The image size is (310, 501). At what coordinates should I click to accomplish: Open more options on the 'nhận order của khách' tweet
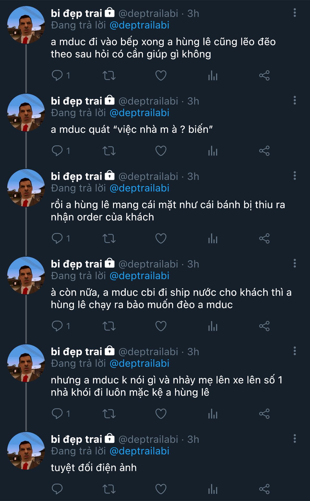(295, 176)
